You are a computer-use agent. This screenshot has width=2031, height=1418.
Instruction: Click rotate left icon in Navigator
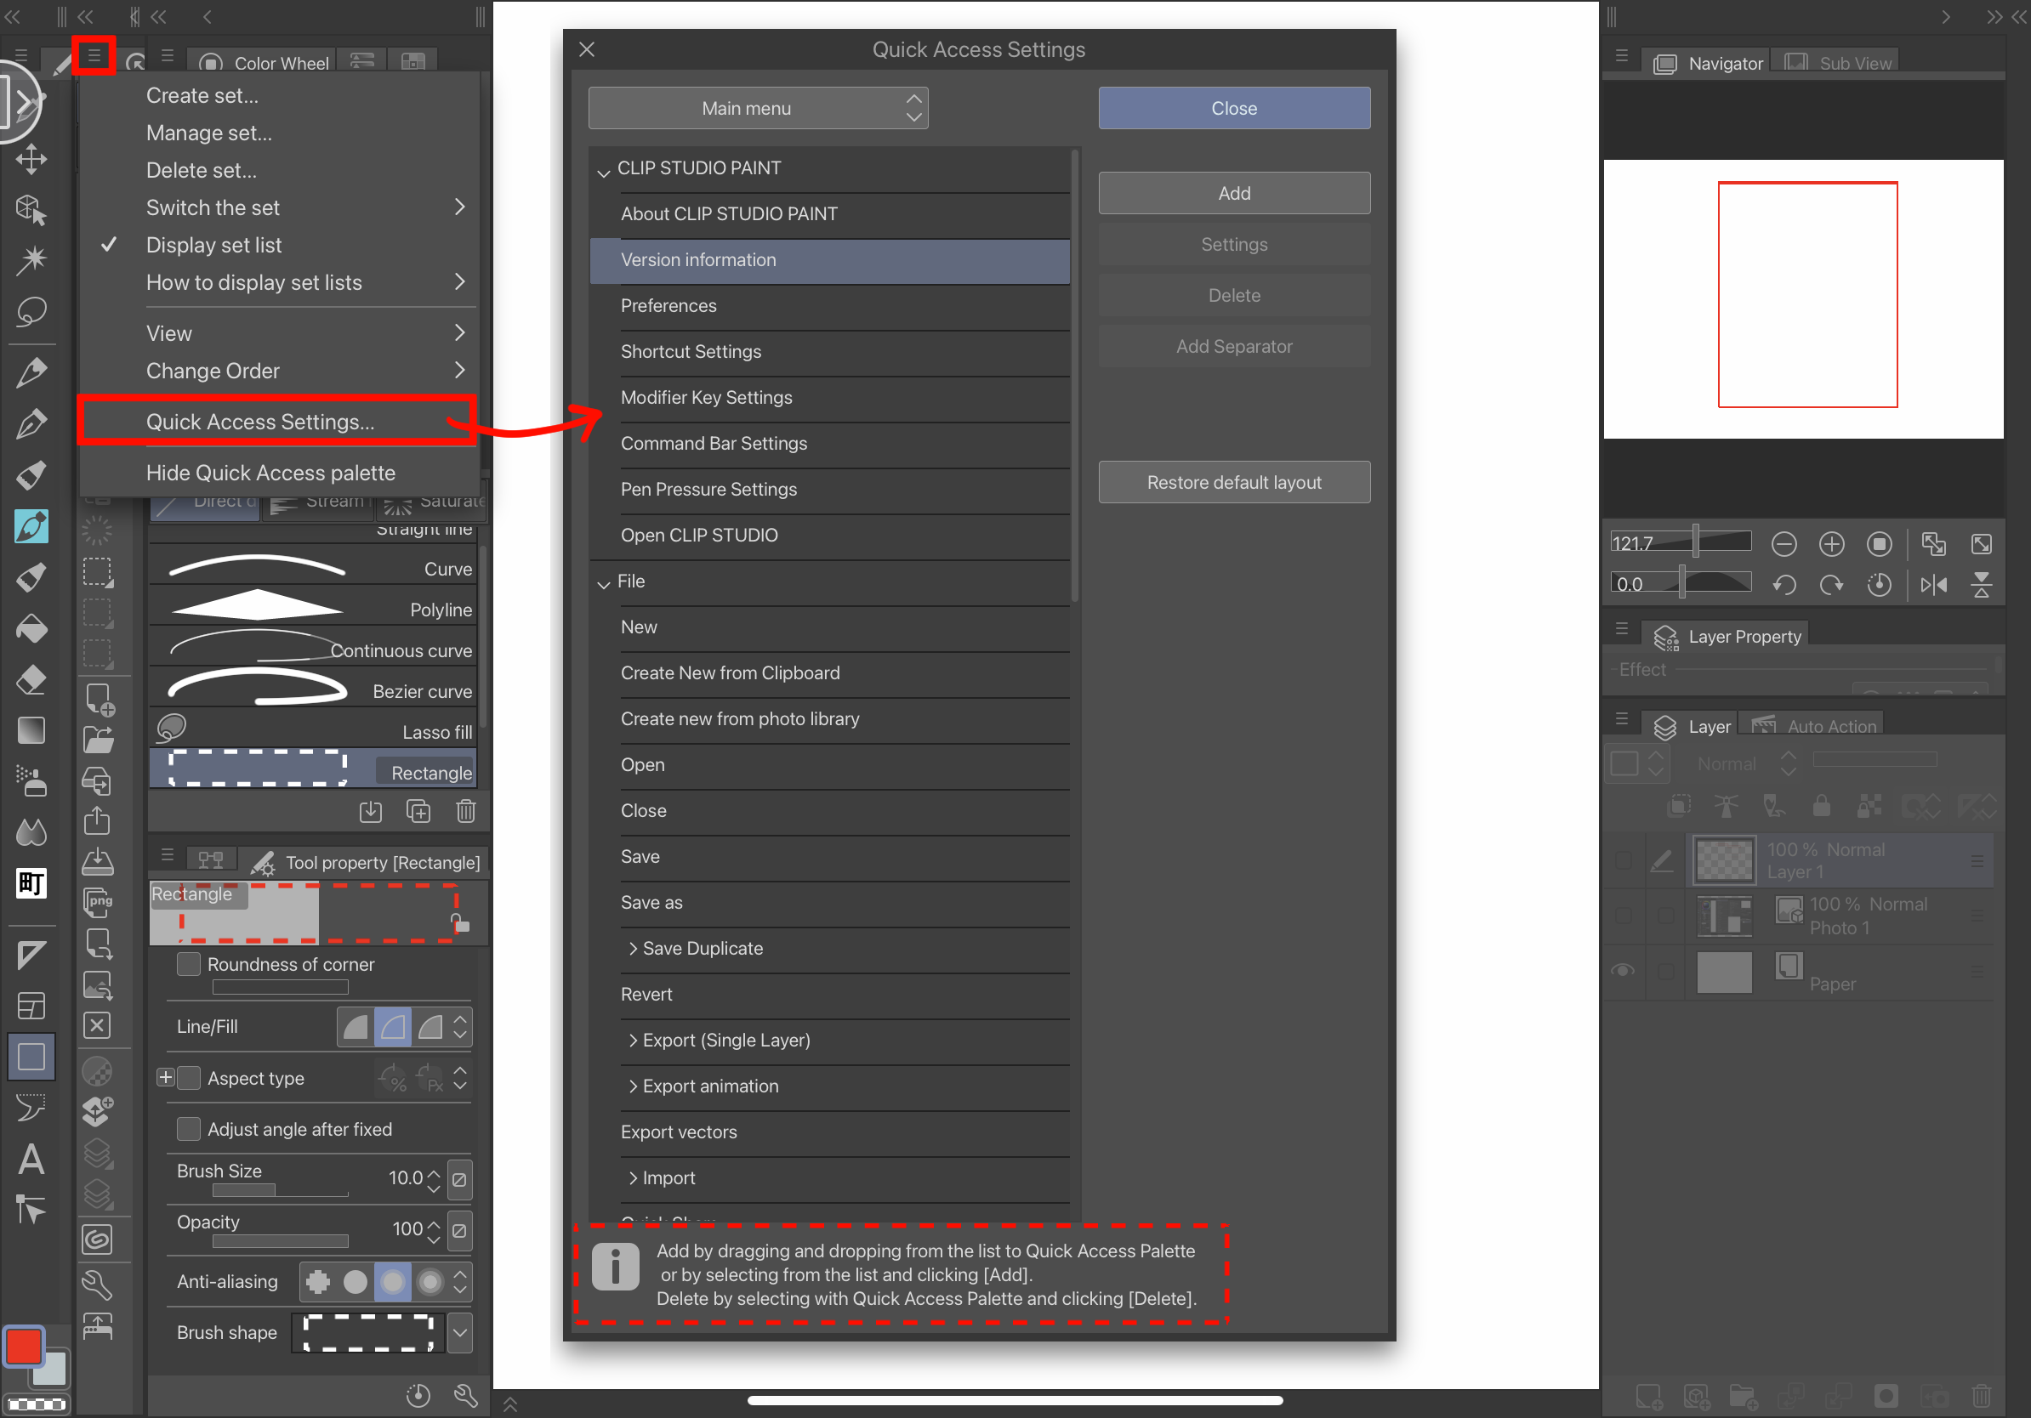click(x=1784, y=584)
